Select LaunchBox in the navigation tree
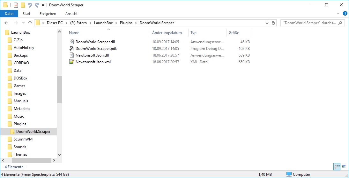The height and width of the screenshot is (178, 349). [20, 32]
